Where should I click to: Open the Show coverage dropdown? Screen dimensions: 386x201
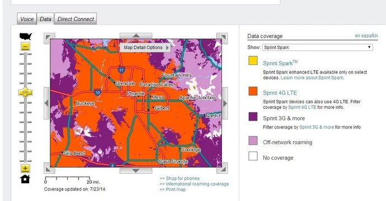[317, 47]
